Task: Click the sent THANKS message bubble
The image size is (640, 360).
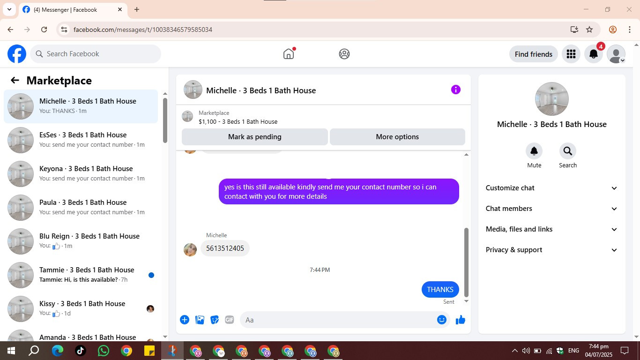Action: tap(440, 289)
